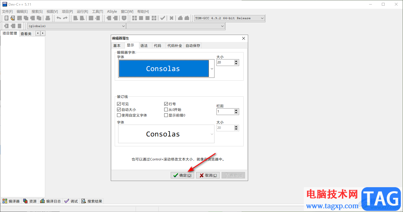This screenshot has width=403, height=212.
Task: Uncheck the 可见 checkbox
Action: [x=119, y=104]
